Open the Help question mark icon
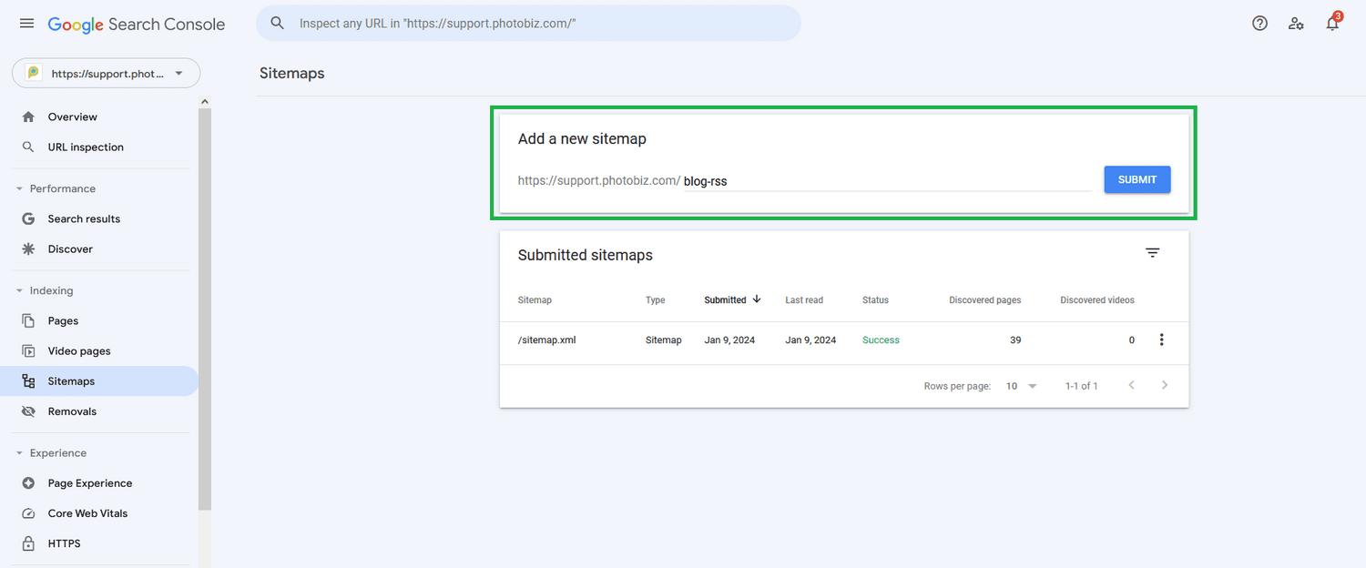The height and width of the screenshot is (568, 1366). pyautogui.click(x=1259, y=23)
